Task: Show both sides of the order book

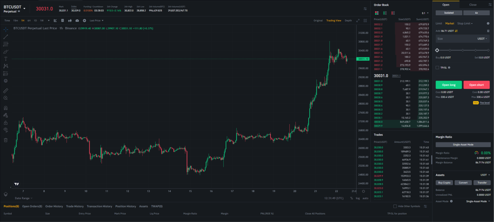Action: (x=377, y=13)
